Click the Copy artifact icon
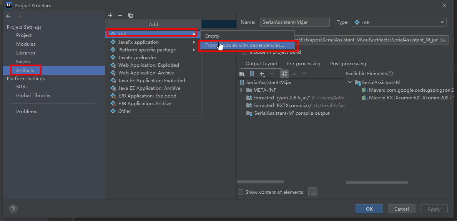Screen dimensions: 457x221 coord(130,15)
